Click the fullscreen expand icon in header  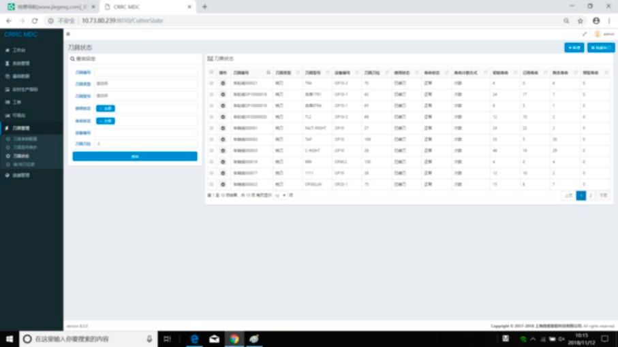584,34
